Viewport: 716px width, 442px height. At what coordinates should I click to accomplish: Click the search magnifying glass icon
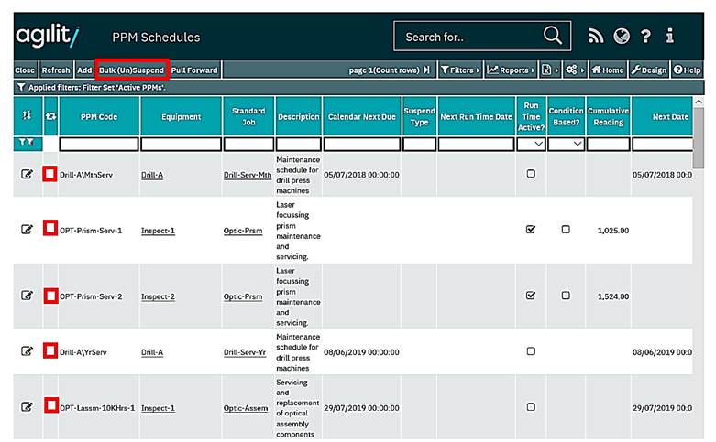coord(552,37)
